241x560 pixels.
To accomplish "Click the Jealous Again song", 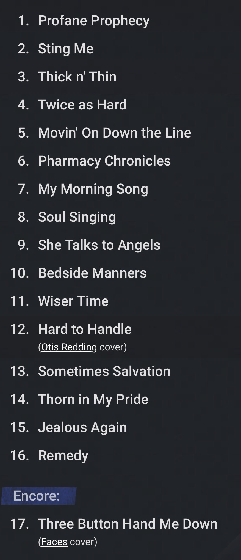I will click(82, 427).
